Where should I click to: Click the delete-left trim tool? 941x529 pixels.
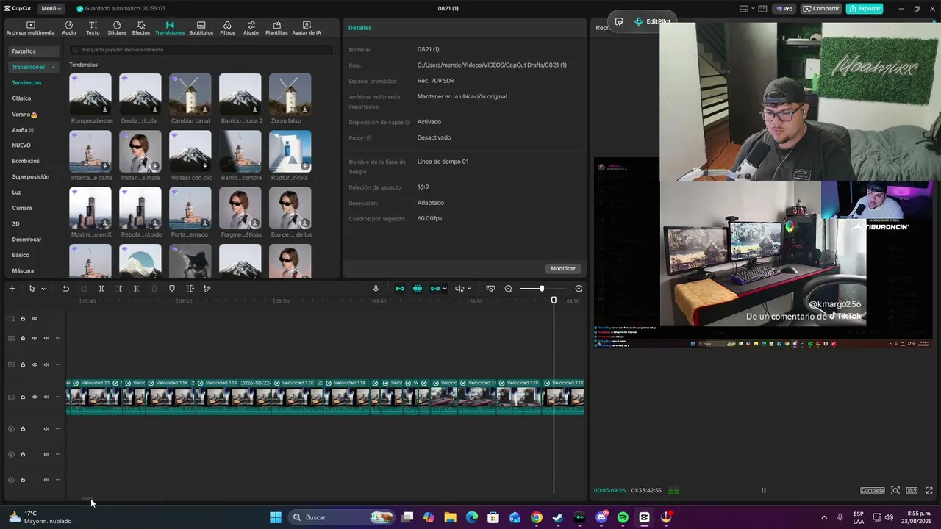click(119, 289)
